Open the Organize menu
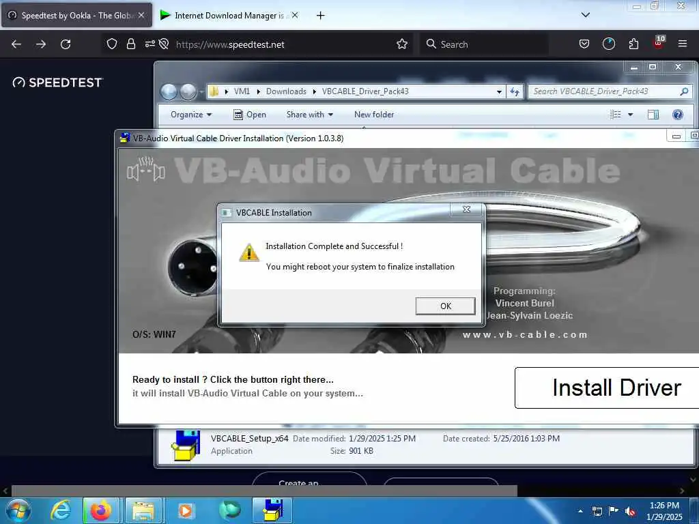The height and width of the screenshot is (524, 699). coord(191,115)
